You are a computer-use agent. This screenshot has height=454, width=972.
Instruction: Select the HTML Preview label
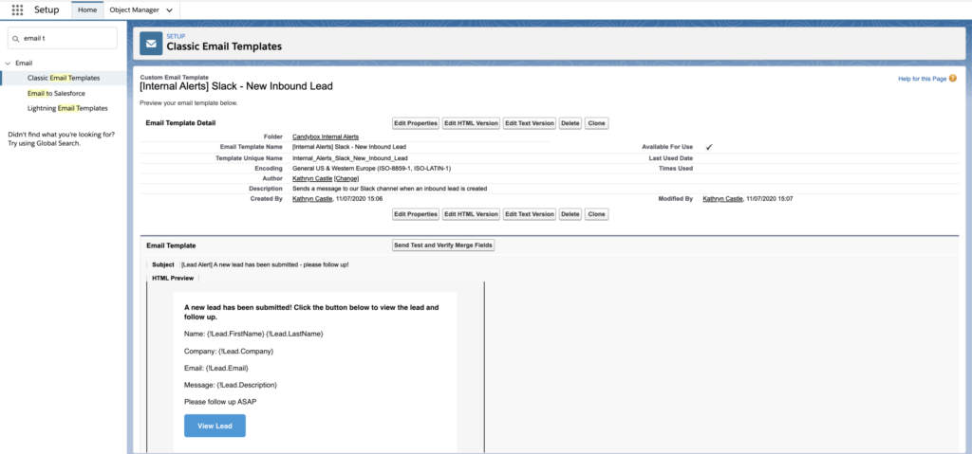(173, 278)
